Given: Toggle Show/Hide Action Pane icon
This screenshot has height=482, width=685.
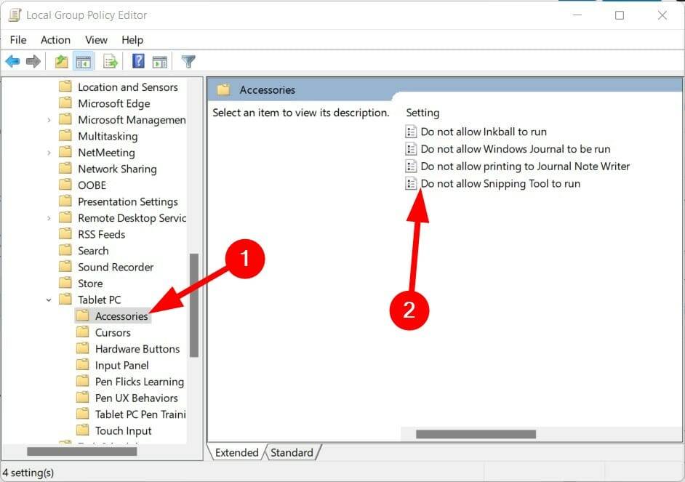Looking at the screenshot, I should pos(159,62).
